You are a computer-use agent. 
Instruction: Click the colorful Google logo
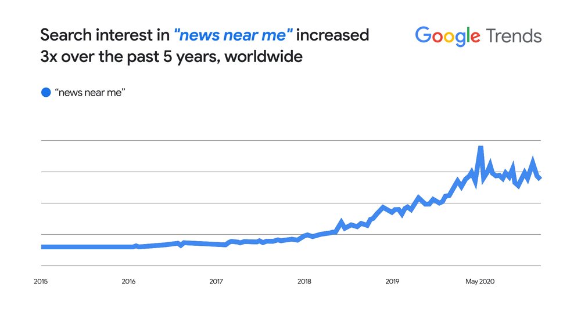tap(448, 37)
